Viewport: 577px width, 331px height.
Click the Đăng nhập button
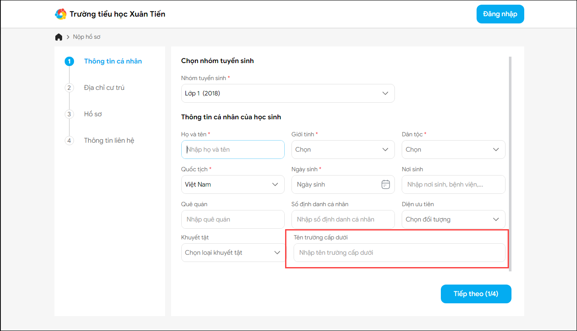(x=500, y=14)
